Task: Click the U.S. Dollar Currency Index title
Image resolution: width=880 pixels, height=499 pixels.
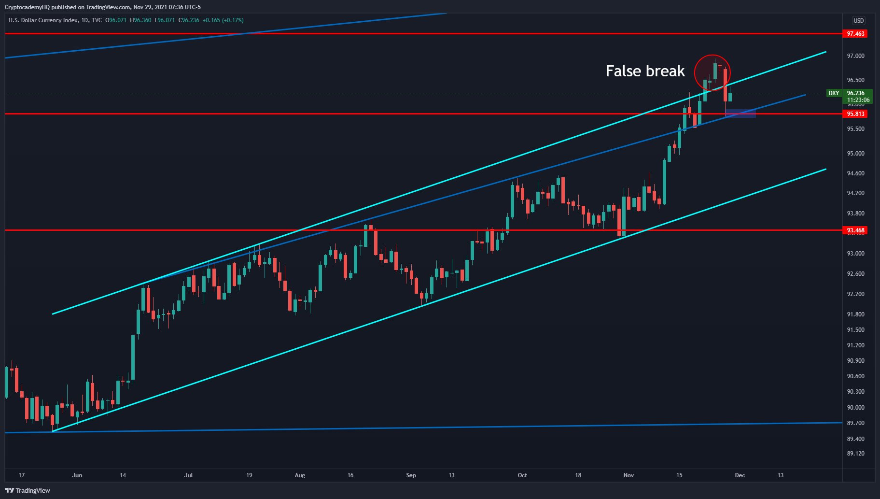Action: tap(43, 20)
